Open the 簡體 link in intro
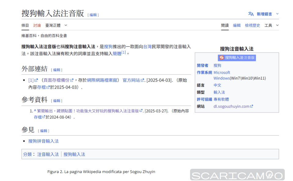This screenshot has height=181, width=293. 117,54
